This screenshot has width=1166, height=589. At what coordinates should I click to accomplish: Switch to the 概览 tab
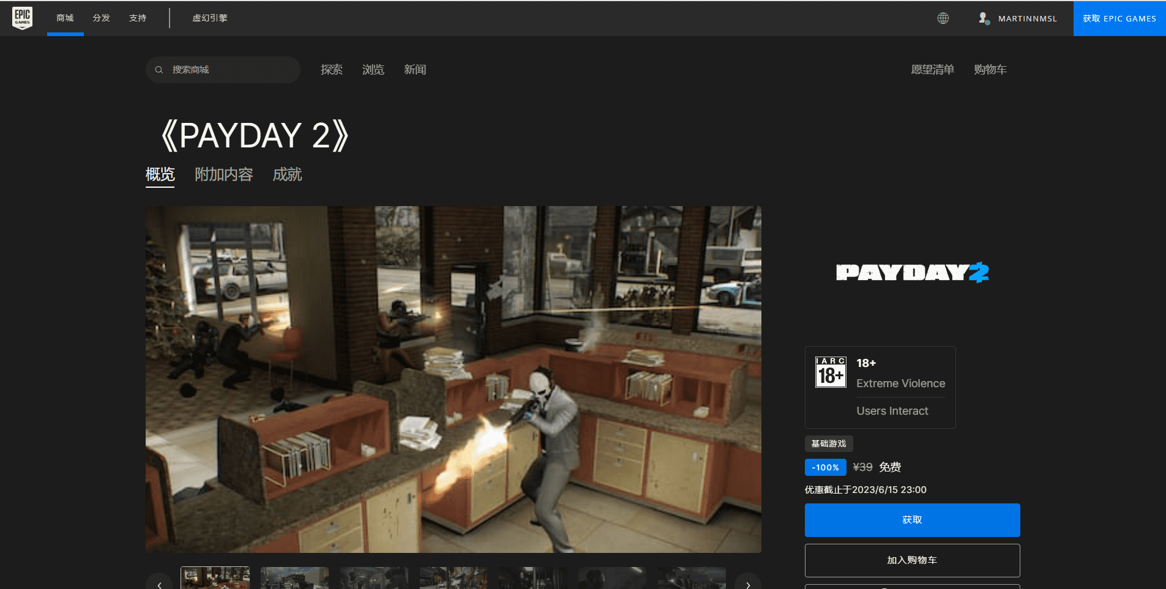pos(160,175)
